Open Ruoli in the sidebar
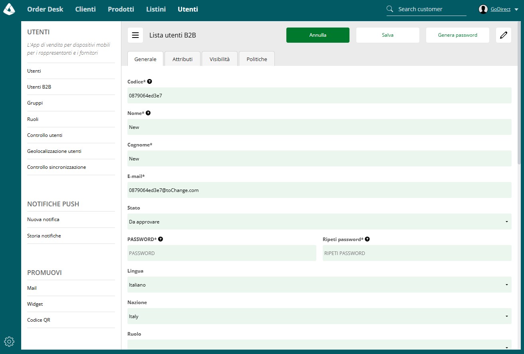Image resolution: width=524 pixels, height=354 pixels. pos(71,119)
